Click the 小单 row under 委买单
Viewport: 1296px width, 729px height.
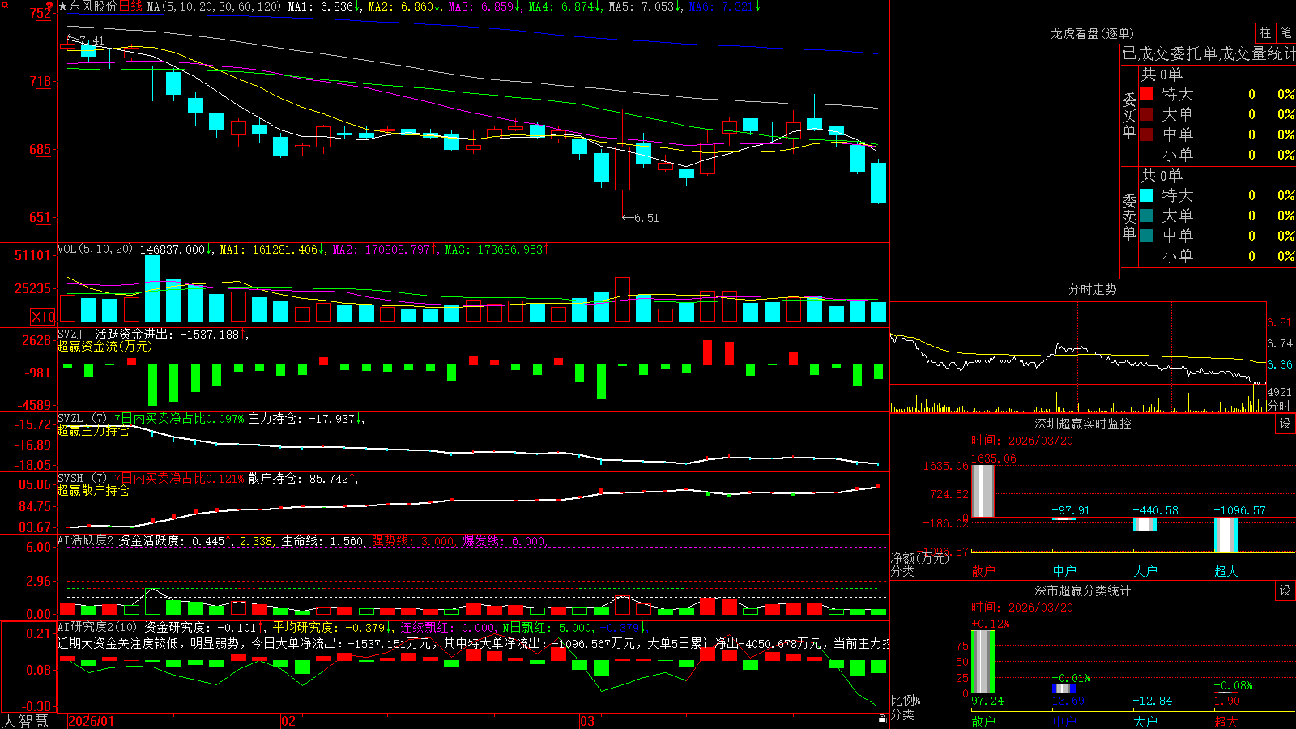(x=1217, y=155)
